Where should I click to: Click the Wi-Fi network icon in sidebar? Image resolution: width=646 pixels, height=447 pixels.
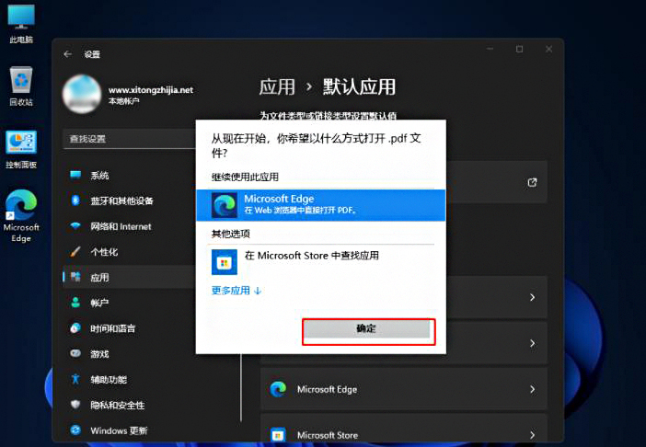(75, 226)
